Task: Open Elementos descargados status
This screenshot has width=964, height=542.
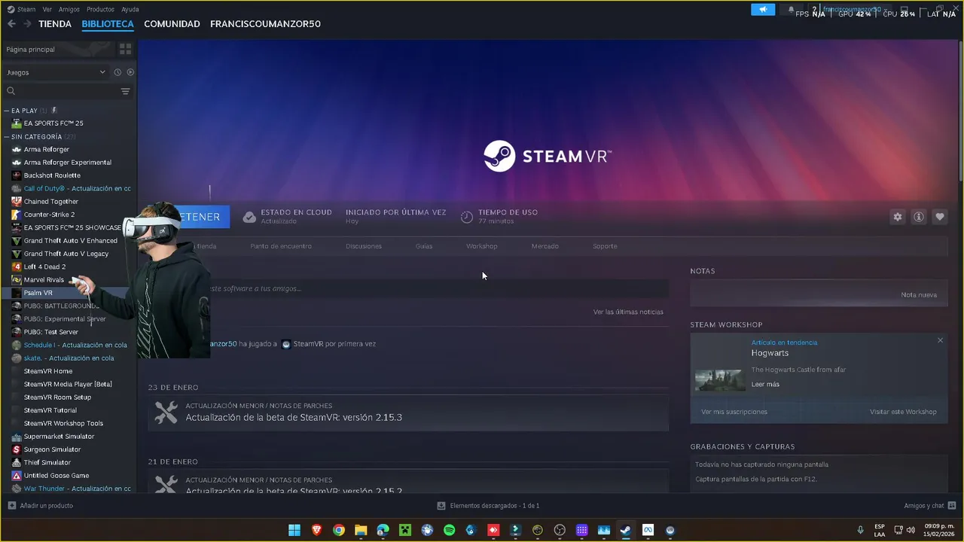Action: click(x=488, y=506)
